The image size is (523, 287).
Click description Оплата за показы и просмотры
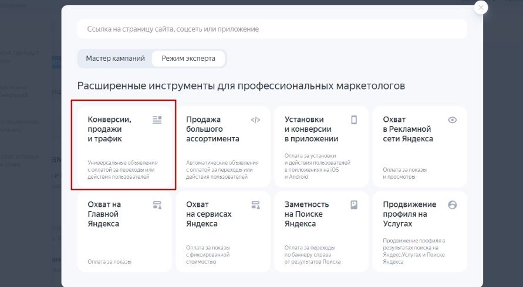[x=404, y=173]
